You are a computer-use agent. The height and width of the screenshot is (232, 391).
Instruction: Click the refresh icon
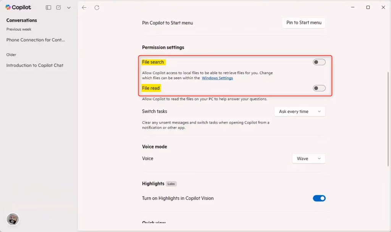pos(97,8)
